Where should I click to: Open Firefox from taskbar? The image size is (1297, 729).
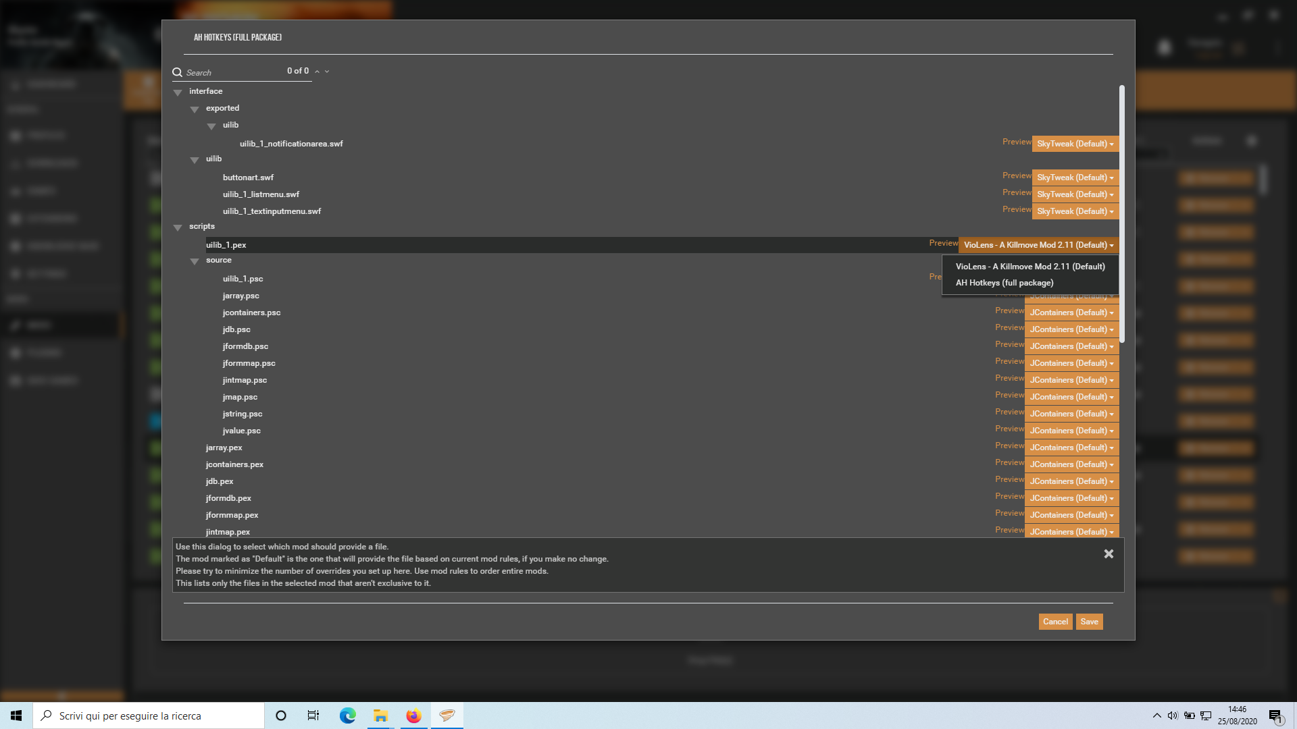coord(413,715)
